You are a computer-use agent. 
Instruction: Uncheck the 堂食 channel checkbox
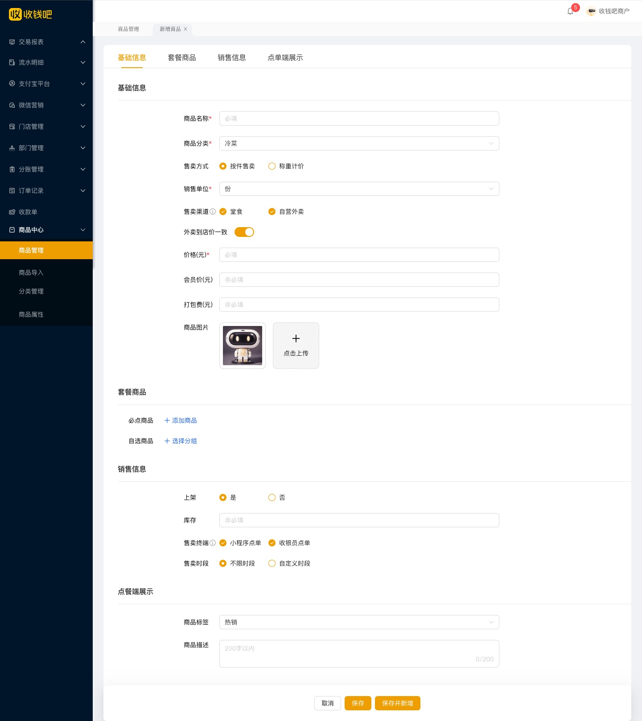point(223,212)
